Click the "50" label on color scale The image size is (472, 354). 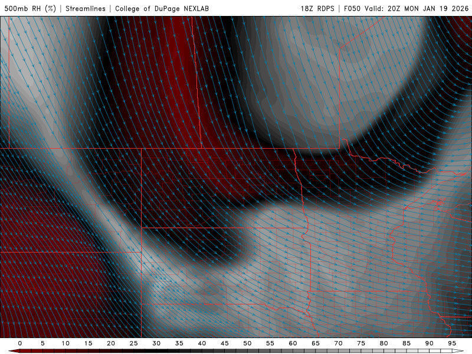click(247, 343)
